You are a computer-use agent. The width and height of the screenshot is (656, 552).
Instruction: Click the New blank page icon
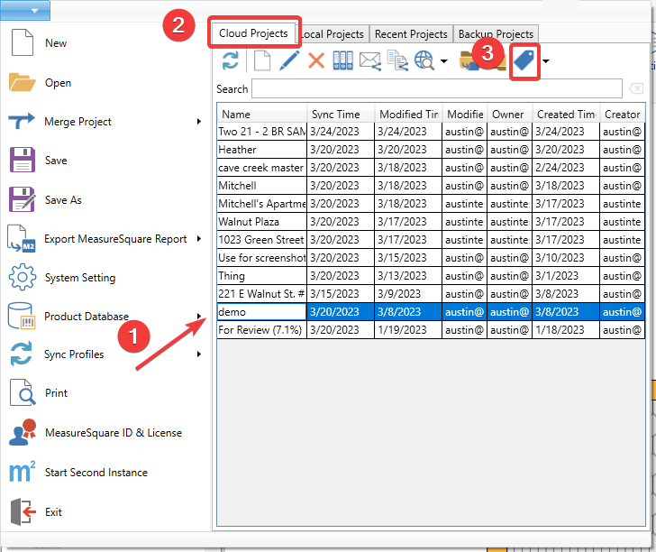click(x=23, y=42)
